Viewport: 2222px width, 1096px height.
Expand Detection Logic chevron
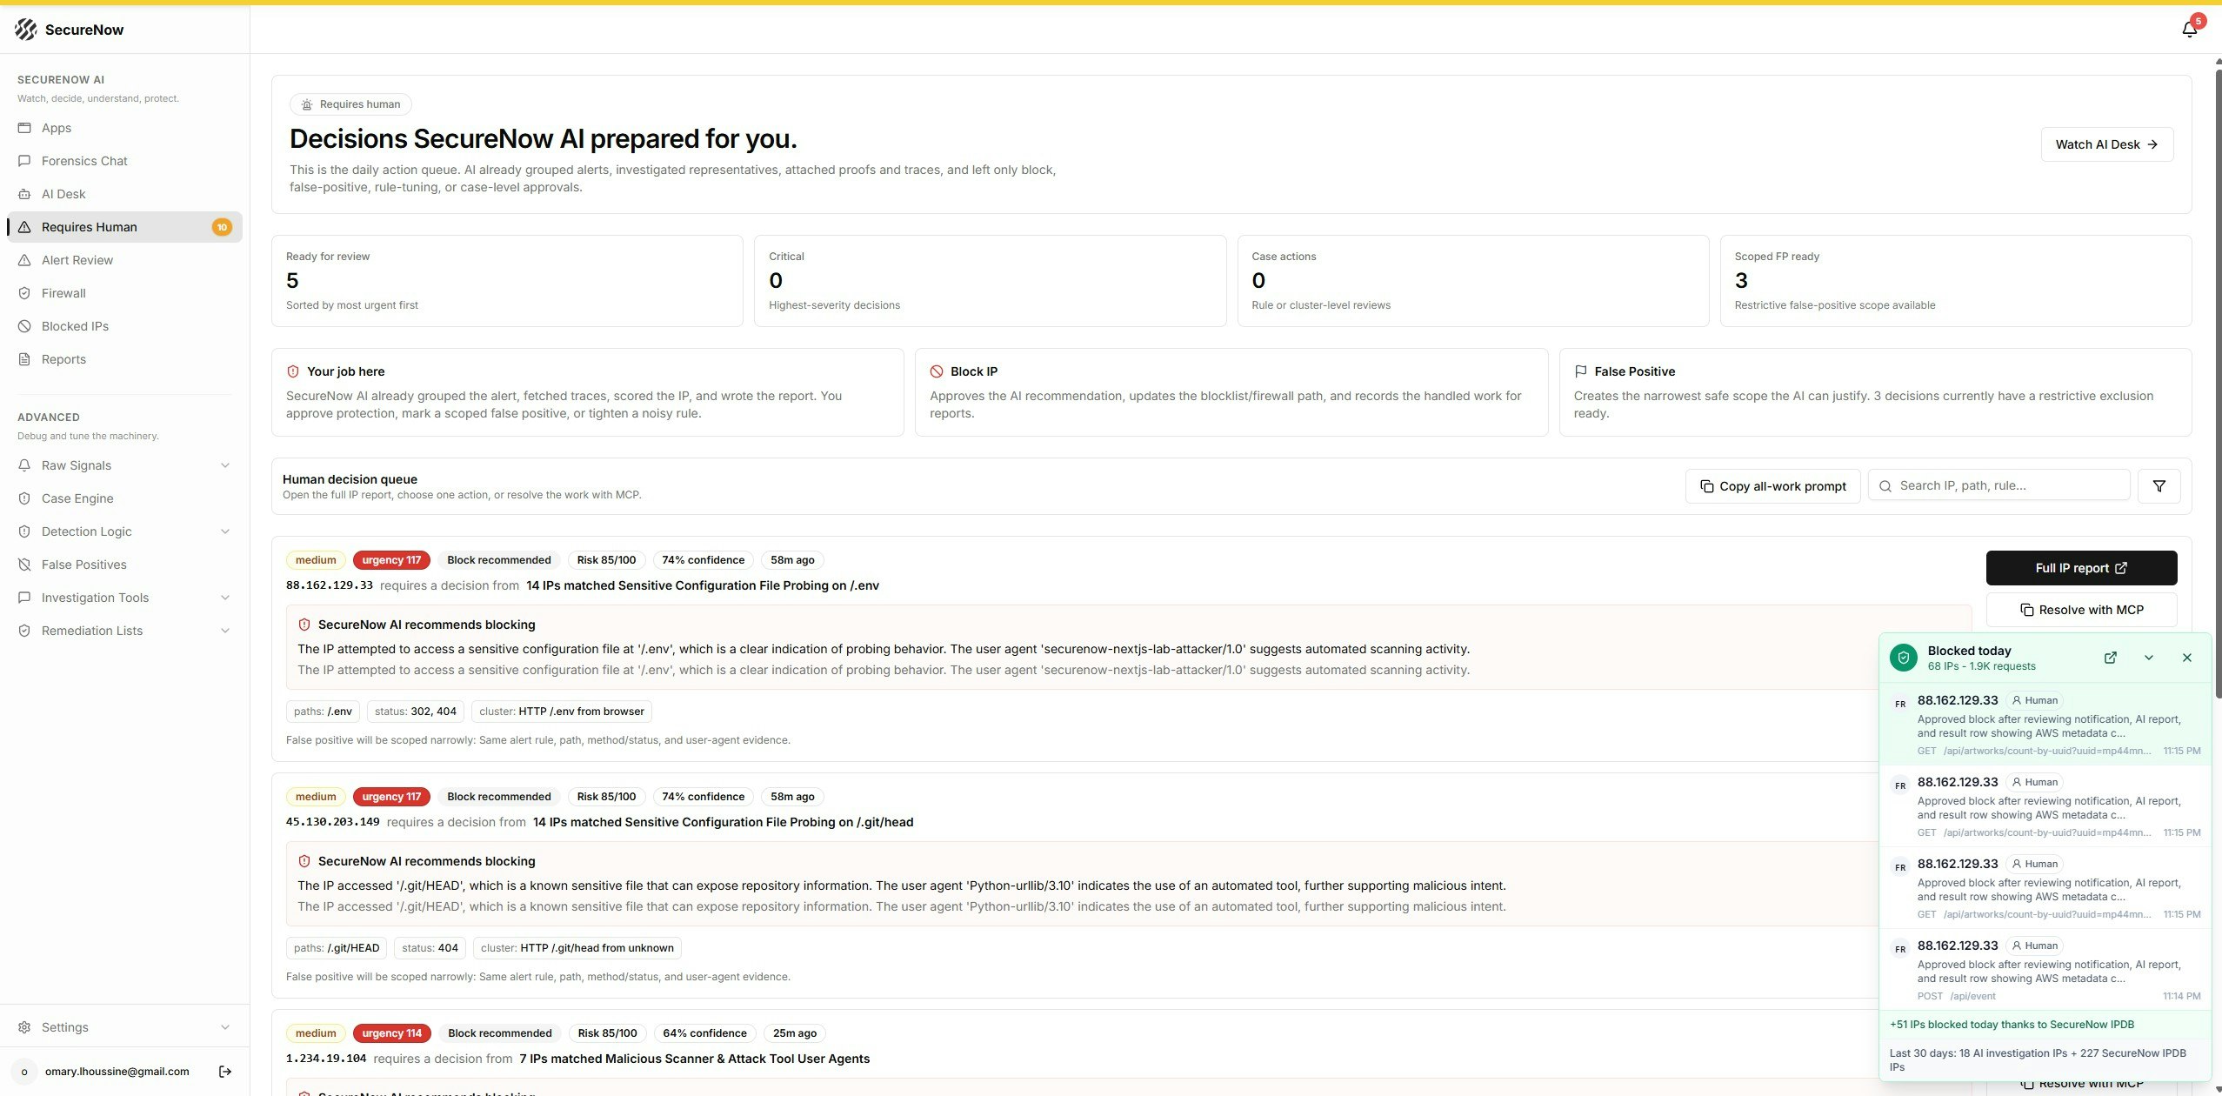pyautogui.click(x=225, y=531)
